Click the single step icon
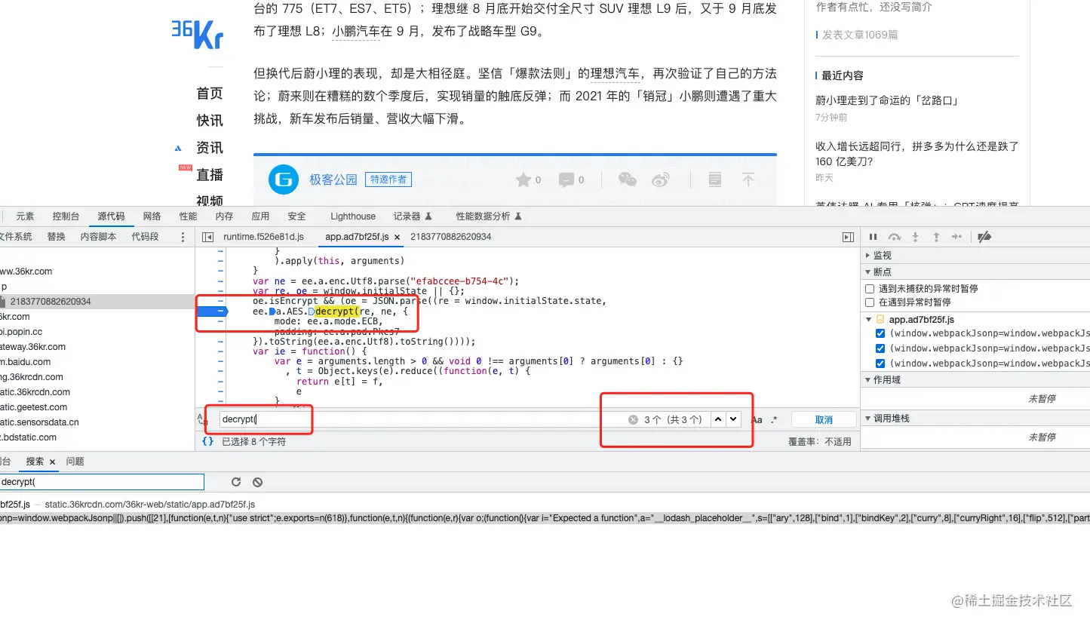The height and width of the screenshot is (626, 1090). [x=956, y=237]
